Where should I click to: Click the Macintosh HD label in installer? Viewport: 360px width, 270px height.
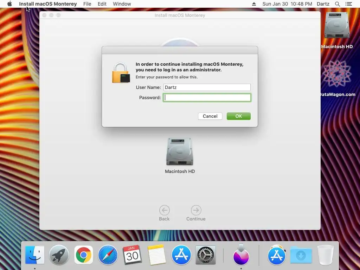tap(180, 171)
